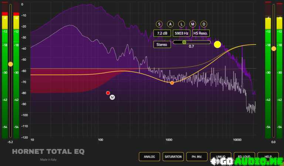Click the 0.0 output gain readout
The height and width of the screenshot is (166, 284).
pyautogui.click(x=273, y=142)
